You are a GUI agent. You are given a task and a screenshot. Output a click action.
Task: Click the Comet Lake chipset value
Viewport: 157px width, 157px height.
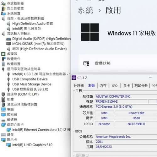pyautogui.click(x=136, y=113)
